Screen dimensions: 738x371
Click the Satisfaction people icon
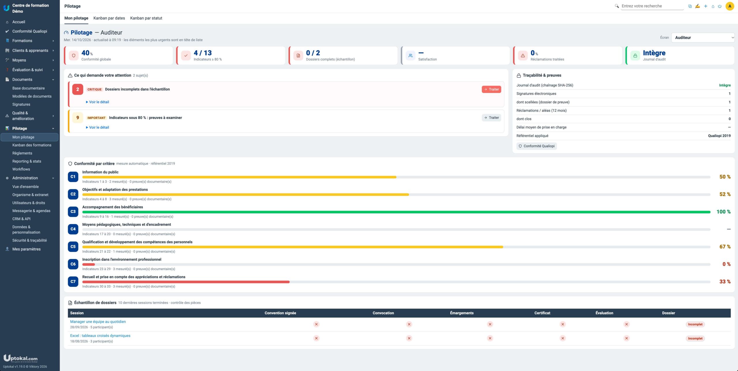coord(411,56)
